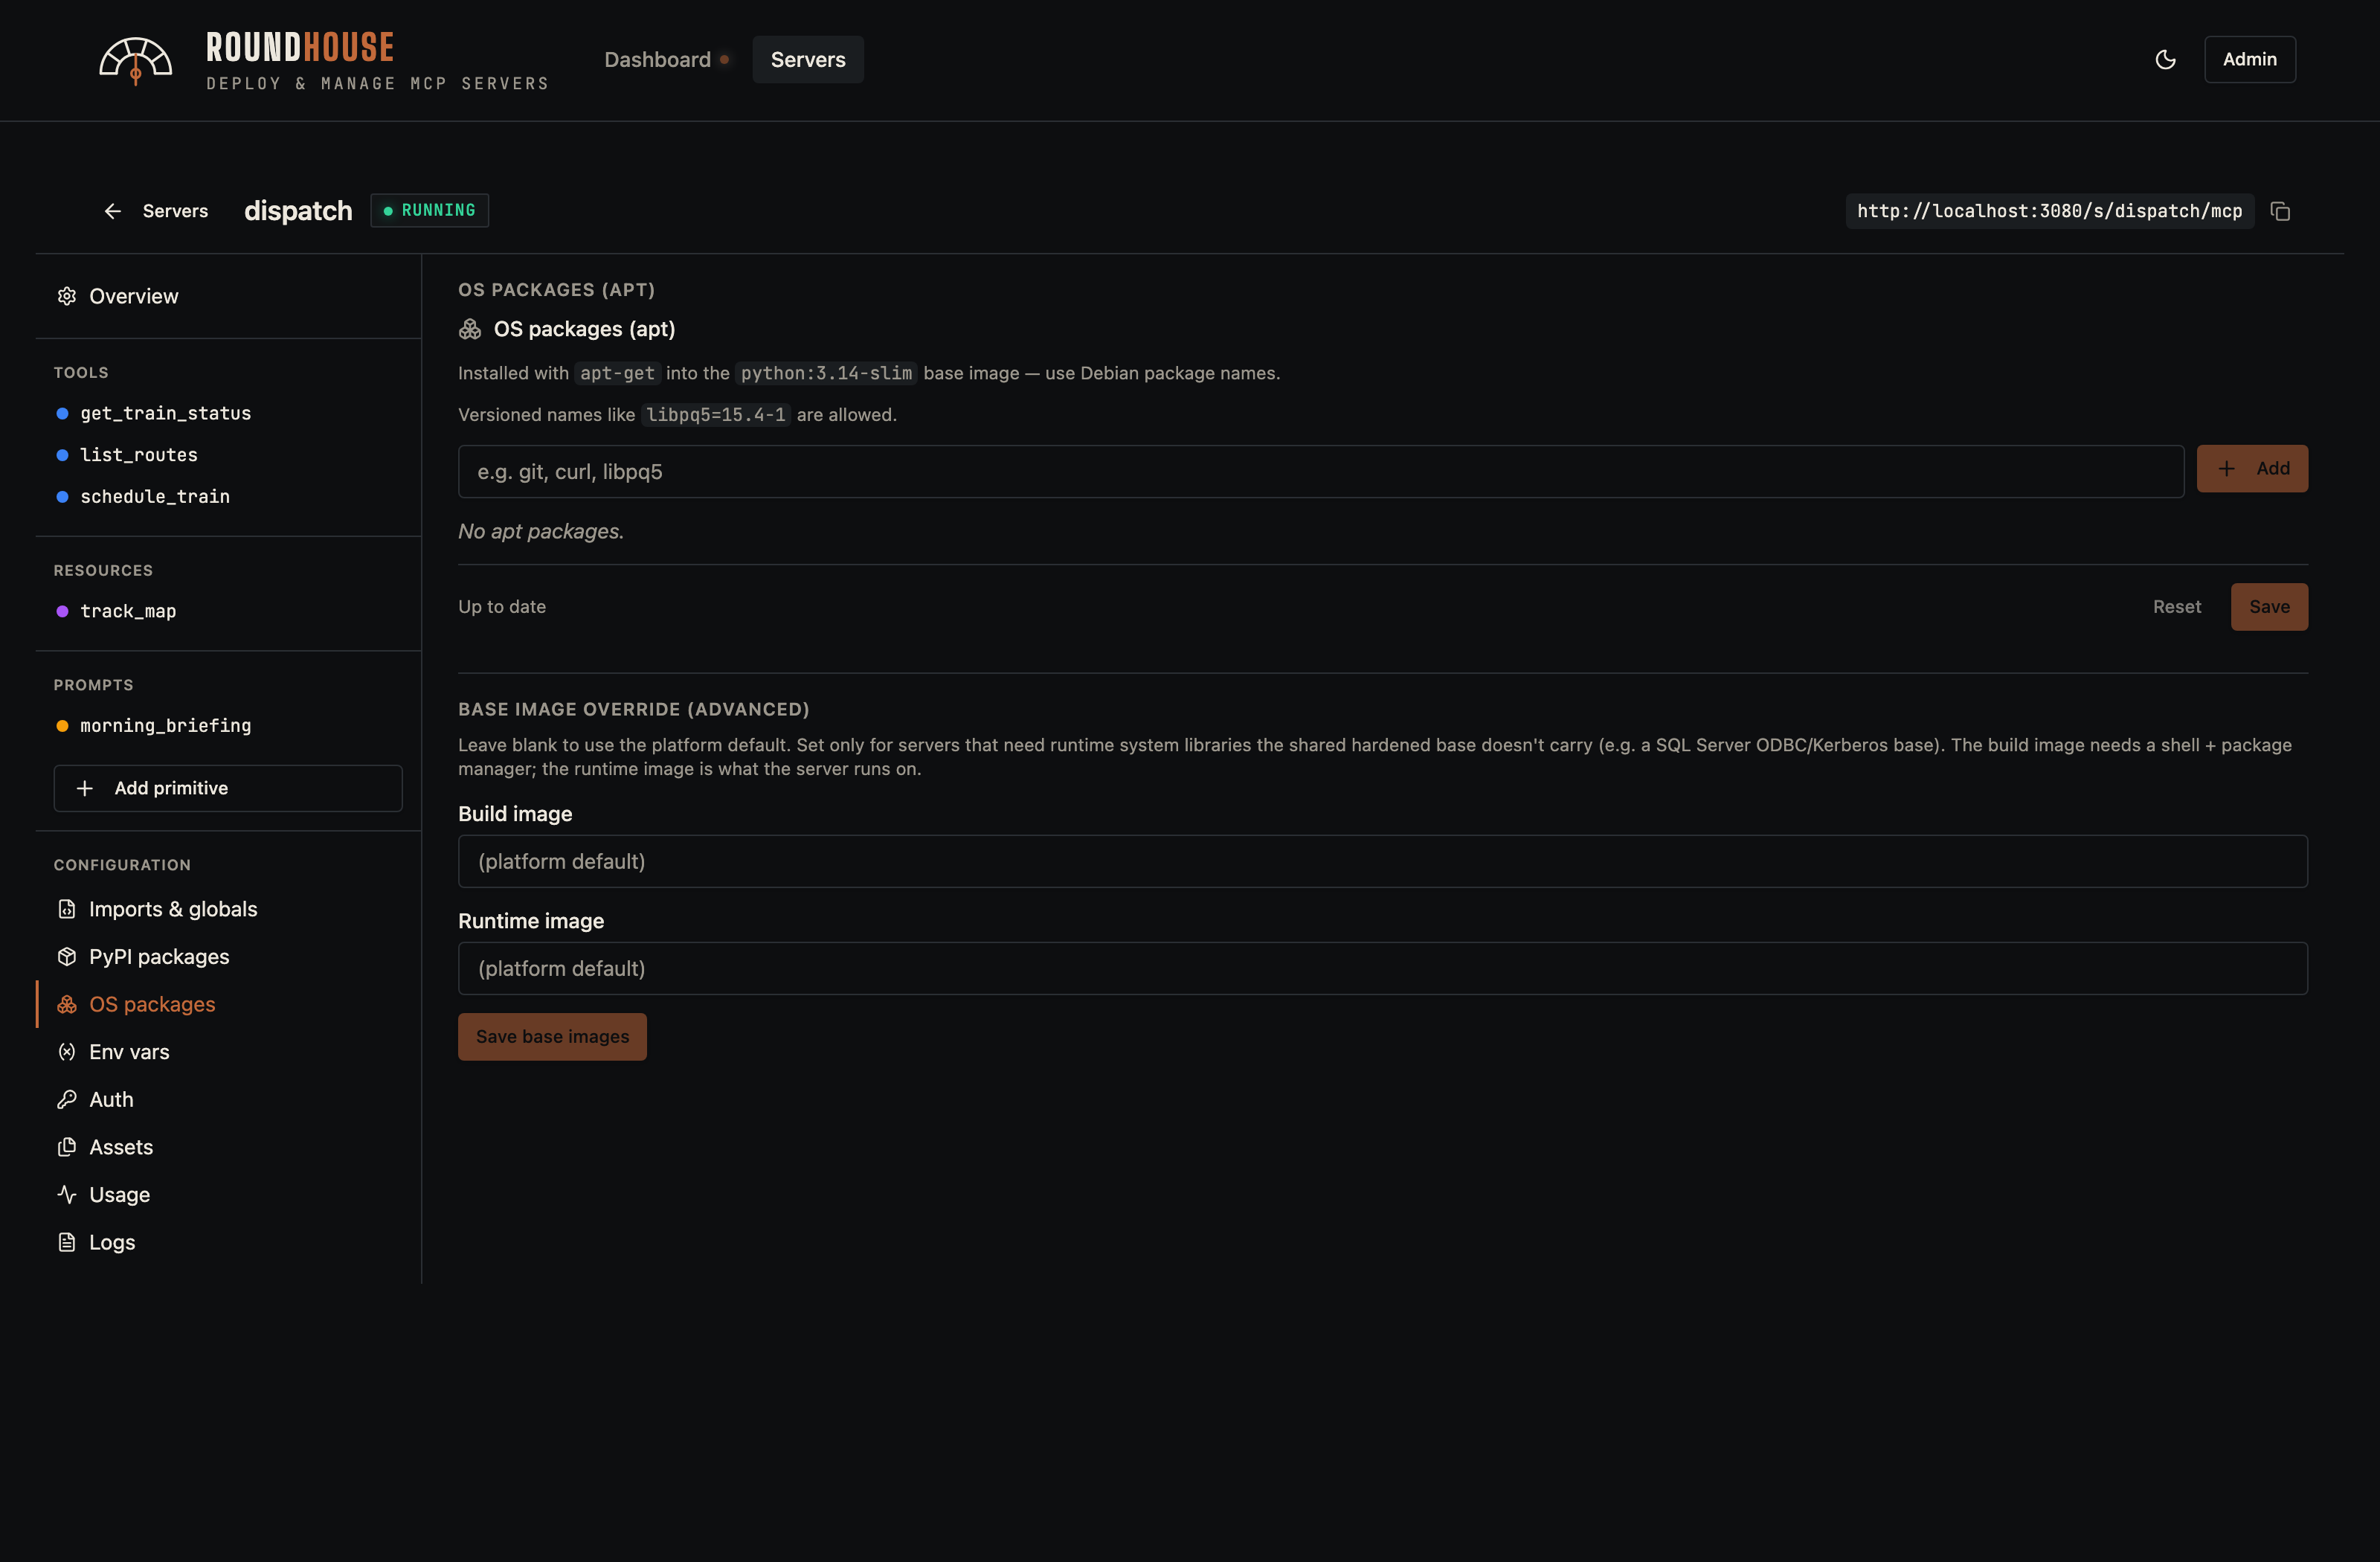Screen dimensions: 2380x1562
Task: Select the list_routes tool
Action: click(139, 455)
